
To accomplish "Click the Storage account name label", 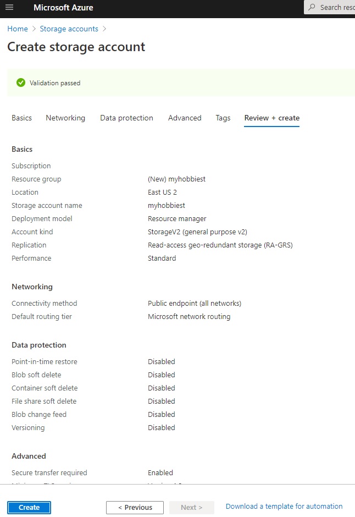I will (x=47, y=205).
